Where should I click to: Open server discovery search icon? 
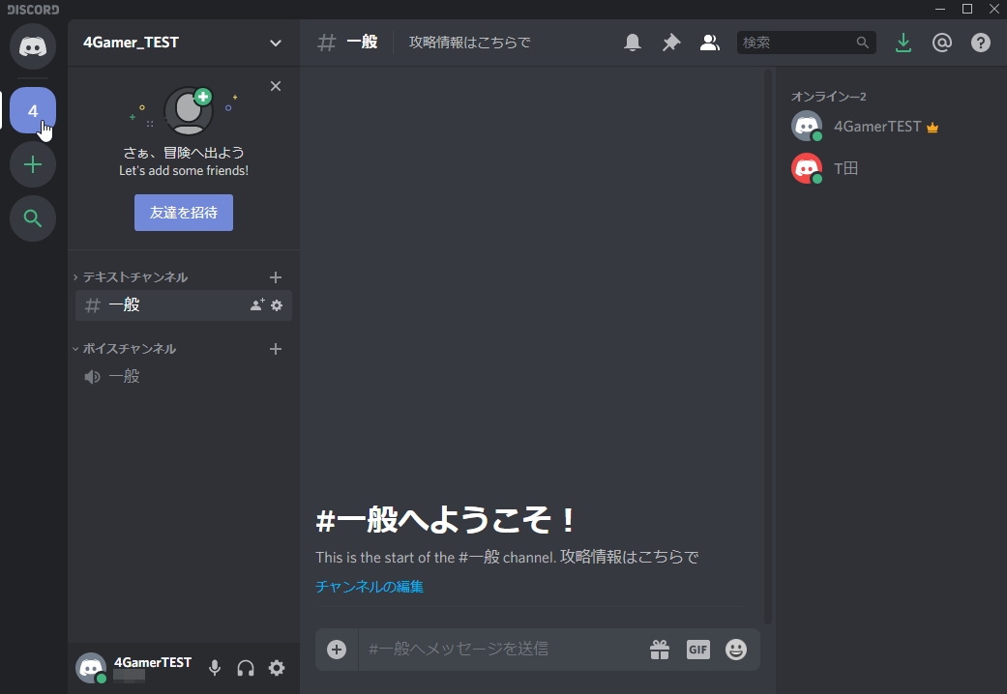[33, 218]
